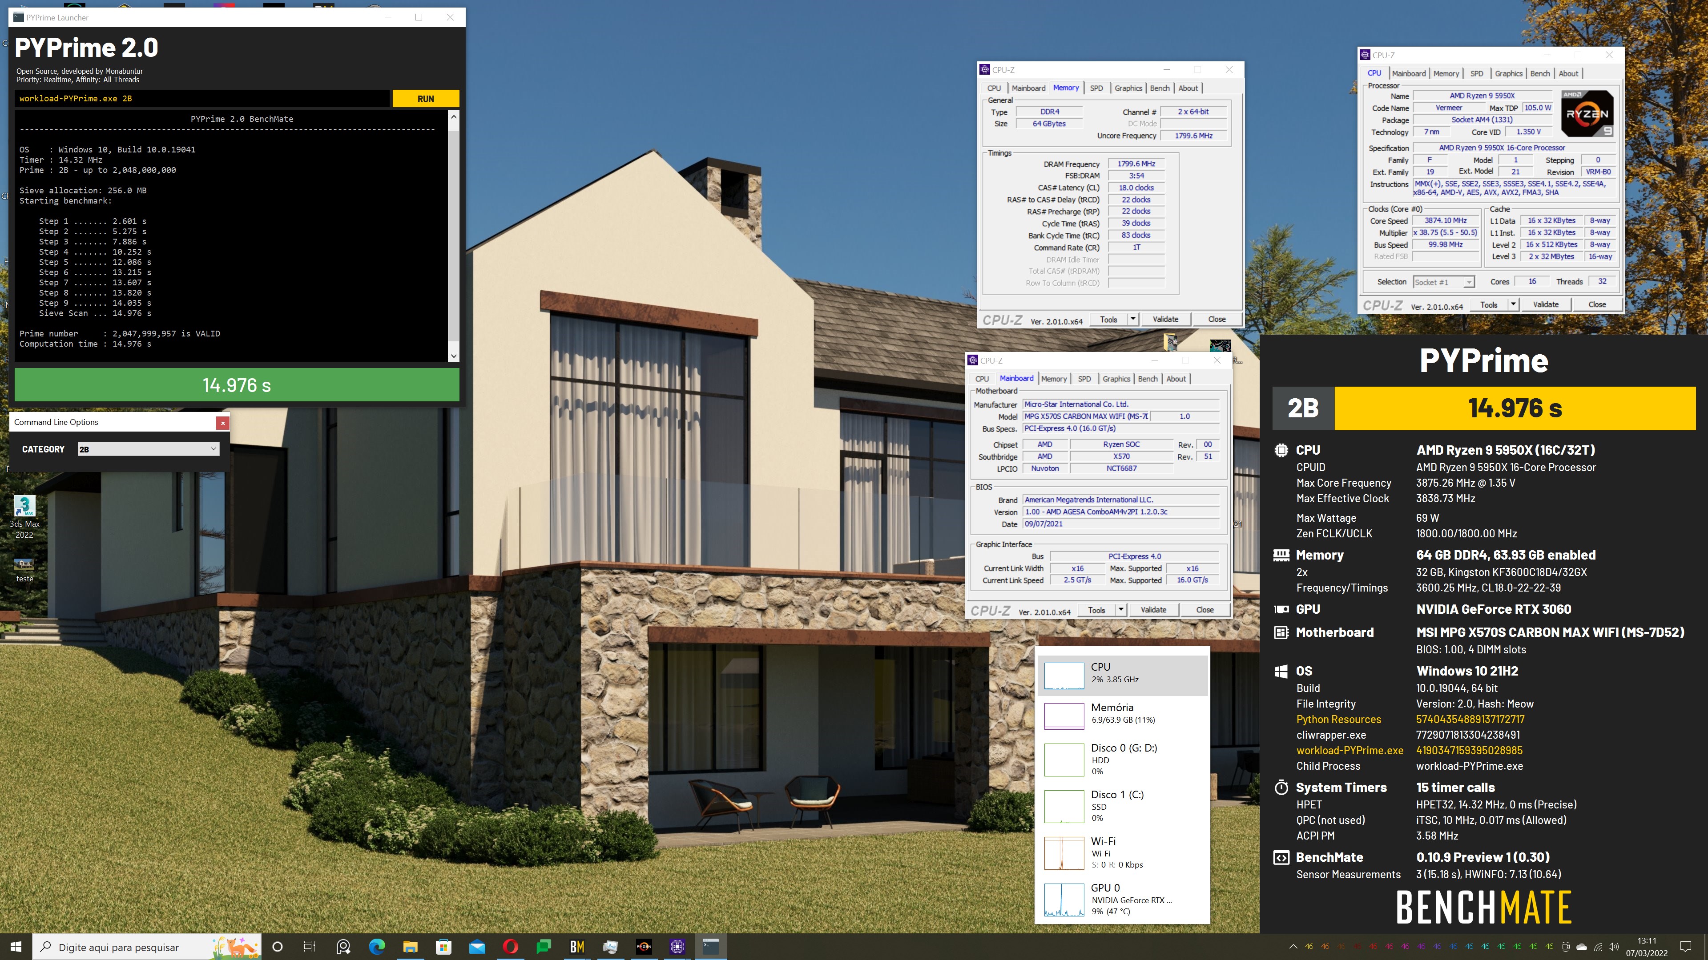Open Tools dropdown arrow in CPU-Z CPU window
Viewport: 1708px width, 960px height.
point(1514,305)
